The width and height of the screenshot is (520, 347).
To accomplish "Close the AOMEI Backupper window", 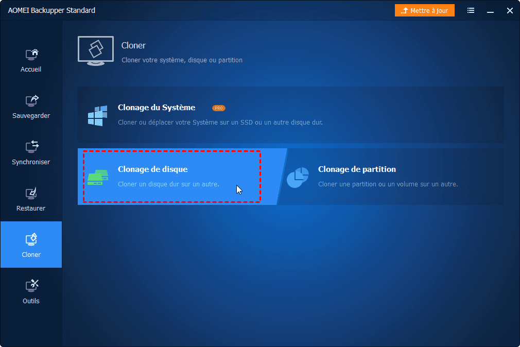I will 510,11.
